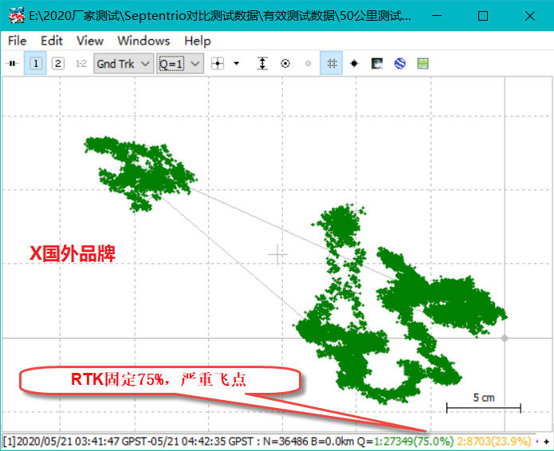Image resolution: width=554 pixels, height=451 pixels.
Task: Toggle solution 1 display button
Action: pyautogui.click(x=35, y=64)
